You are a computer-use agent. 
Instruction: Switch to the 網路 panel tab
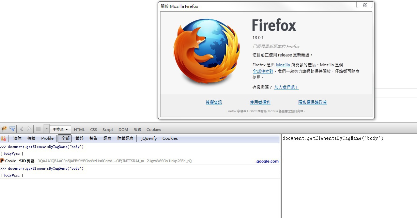pos(137,130)
